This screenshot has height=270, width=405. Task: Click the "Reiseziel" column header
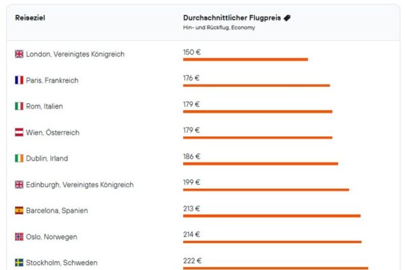(30, 18)
